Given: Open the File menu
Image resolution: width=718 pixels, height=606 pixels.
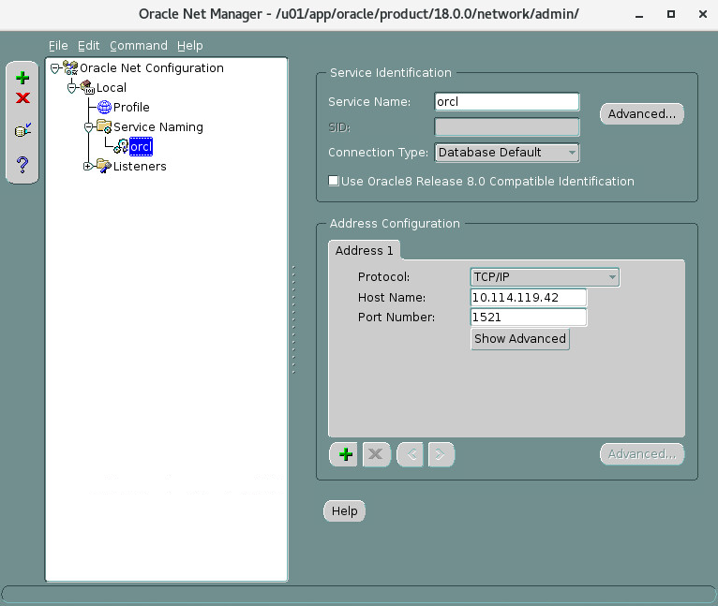Looking at the screenshot, I should point(58,46).
